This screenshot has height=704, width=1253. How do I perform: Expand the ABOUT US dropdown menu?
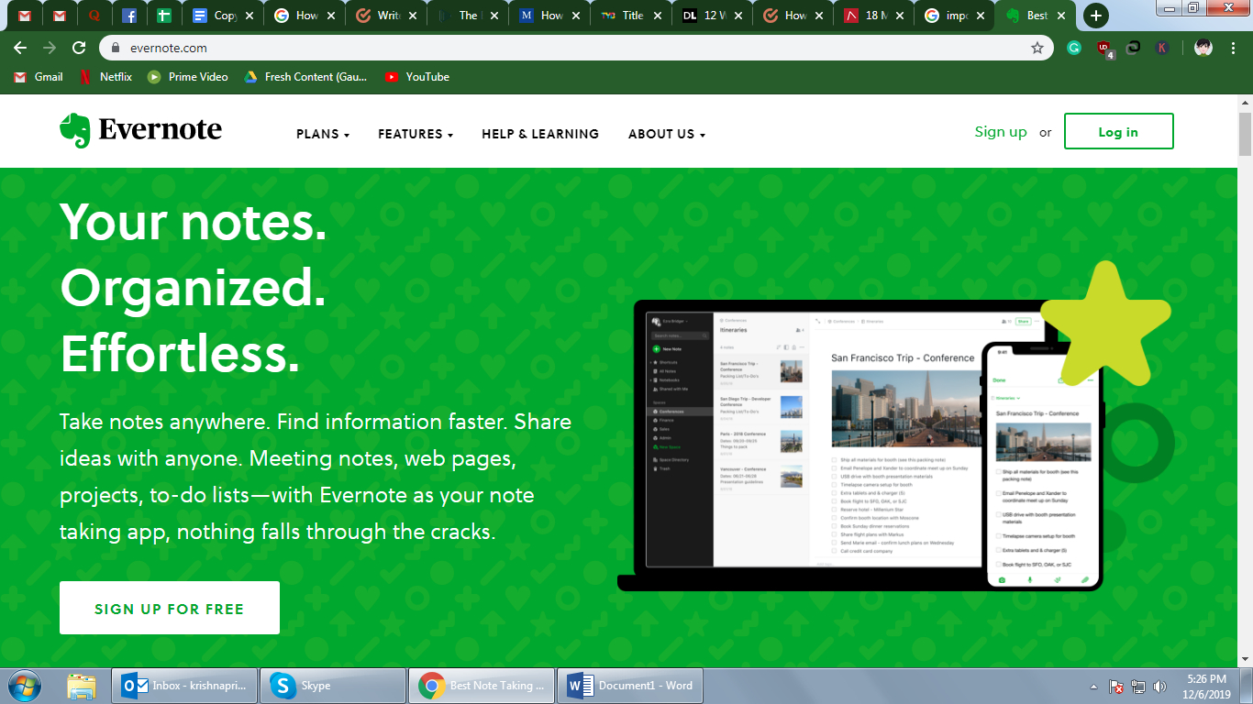coord(667,134)
